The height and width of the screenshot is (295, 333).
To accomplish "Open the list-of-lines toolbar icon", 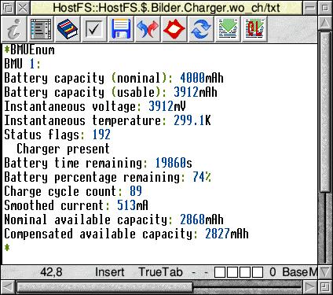I will 41,29.
